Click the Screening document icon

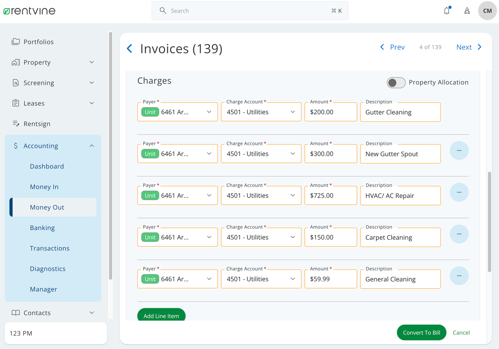pos(16,82)
